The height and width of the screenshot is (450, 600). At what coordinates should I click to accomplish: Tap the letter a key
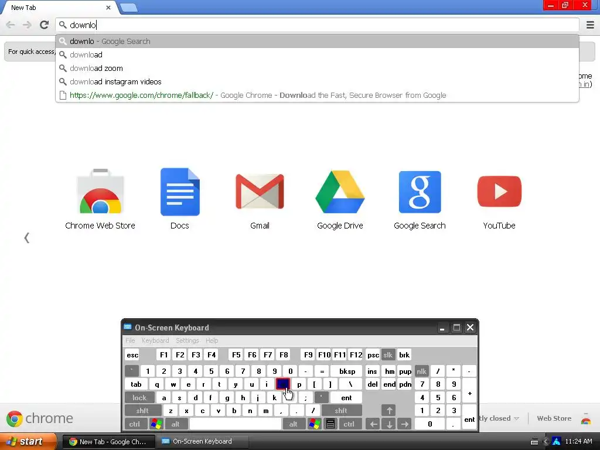(164, 398)
